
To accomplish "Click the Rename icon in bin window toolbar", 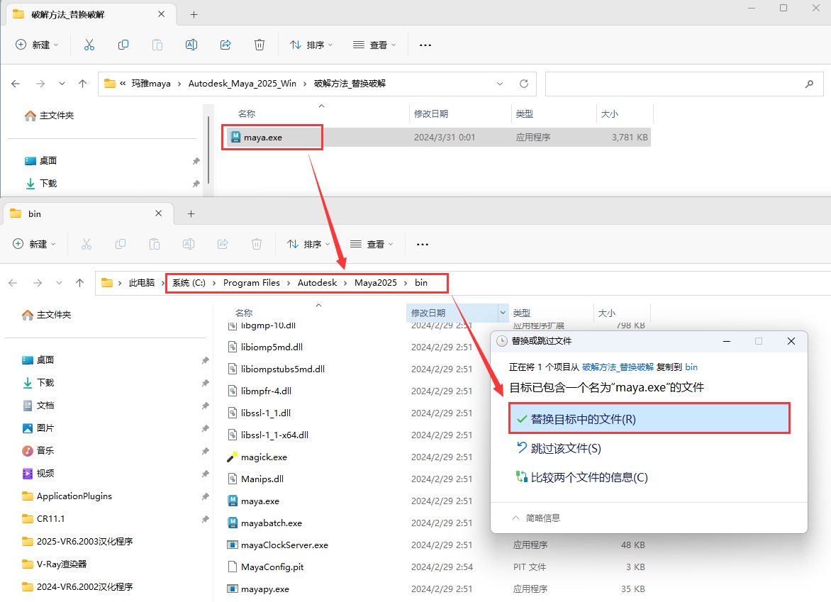I will pyautogui.click(x=189, y=244).
